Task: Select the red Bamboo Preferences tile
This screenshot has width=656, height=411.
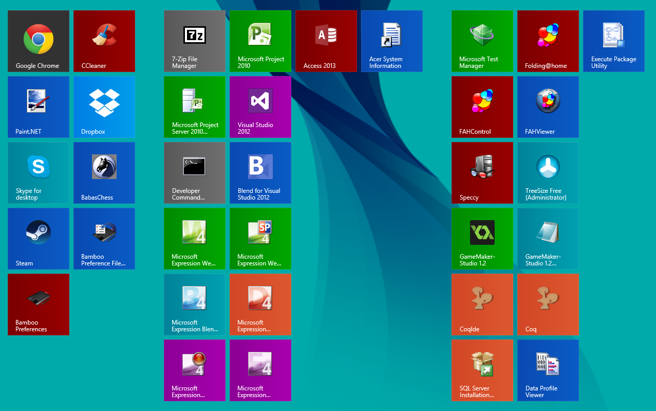Action: pyautogui.click(x=39, y=305)
